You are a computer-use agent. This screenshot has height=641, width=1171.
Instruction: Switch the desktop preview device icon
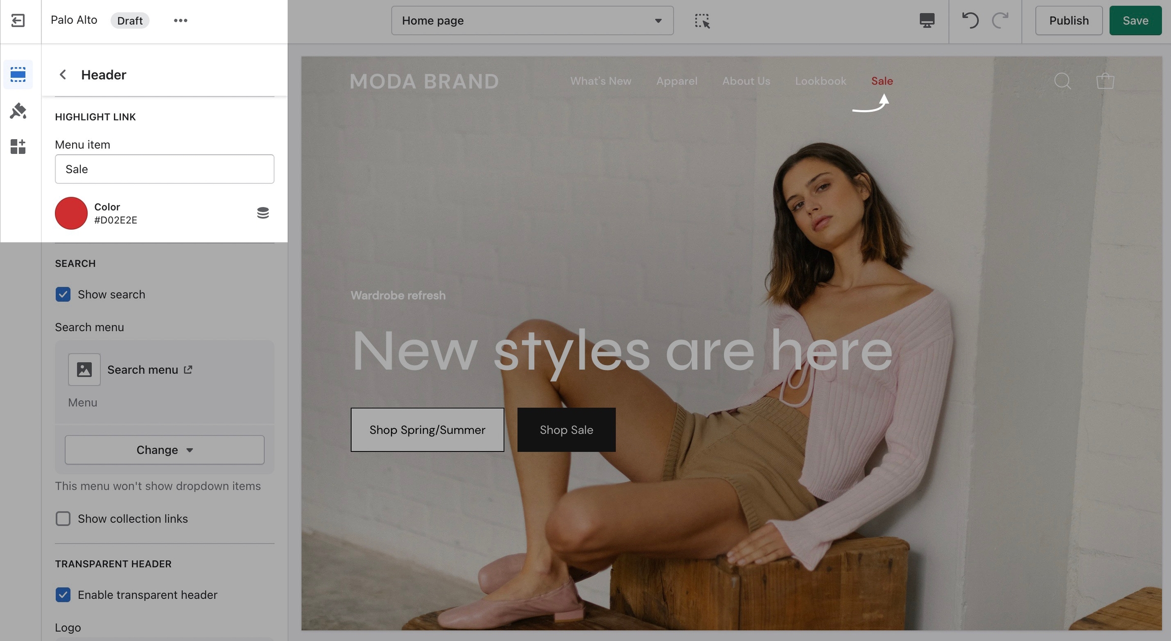coord(927,20)
